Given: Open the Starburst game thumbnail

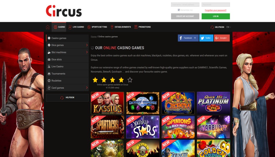Looking at the screenshot, I should tap(214, 127).
